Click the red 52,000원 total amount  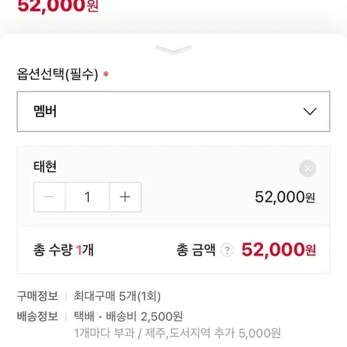pyautogui.click(x=279, y=250)
